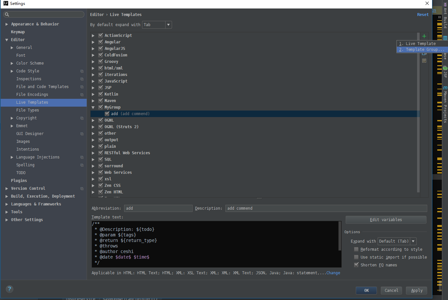Expand the Kotlin template group
This screenshot has width=448, height=300.
93,94
